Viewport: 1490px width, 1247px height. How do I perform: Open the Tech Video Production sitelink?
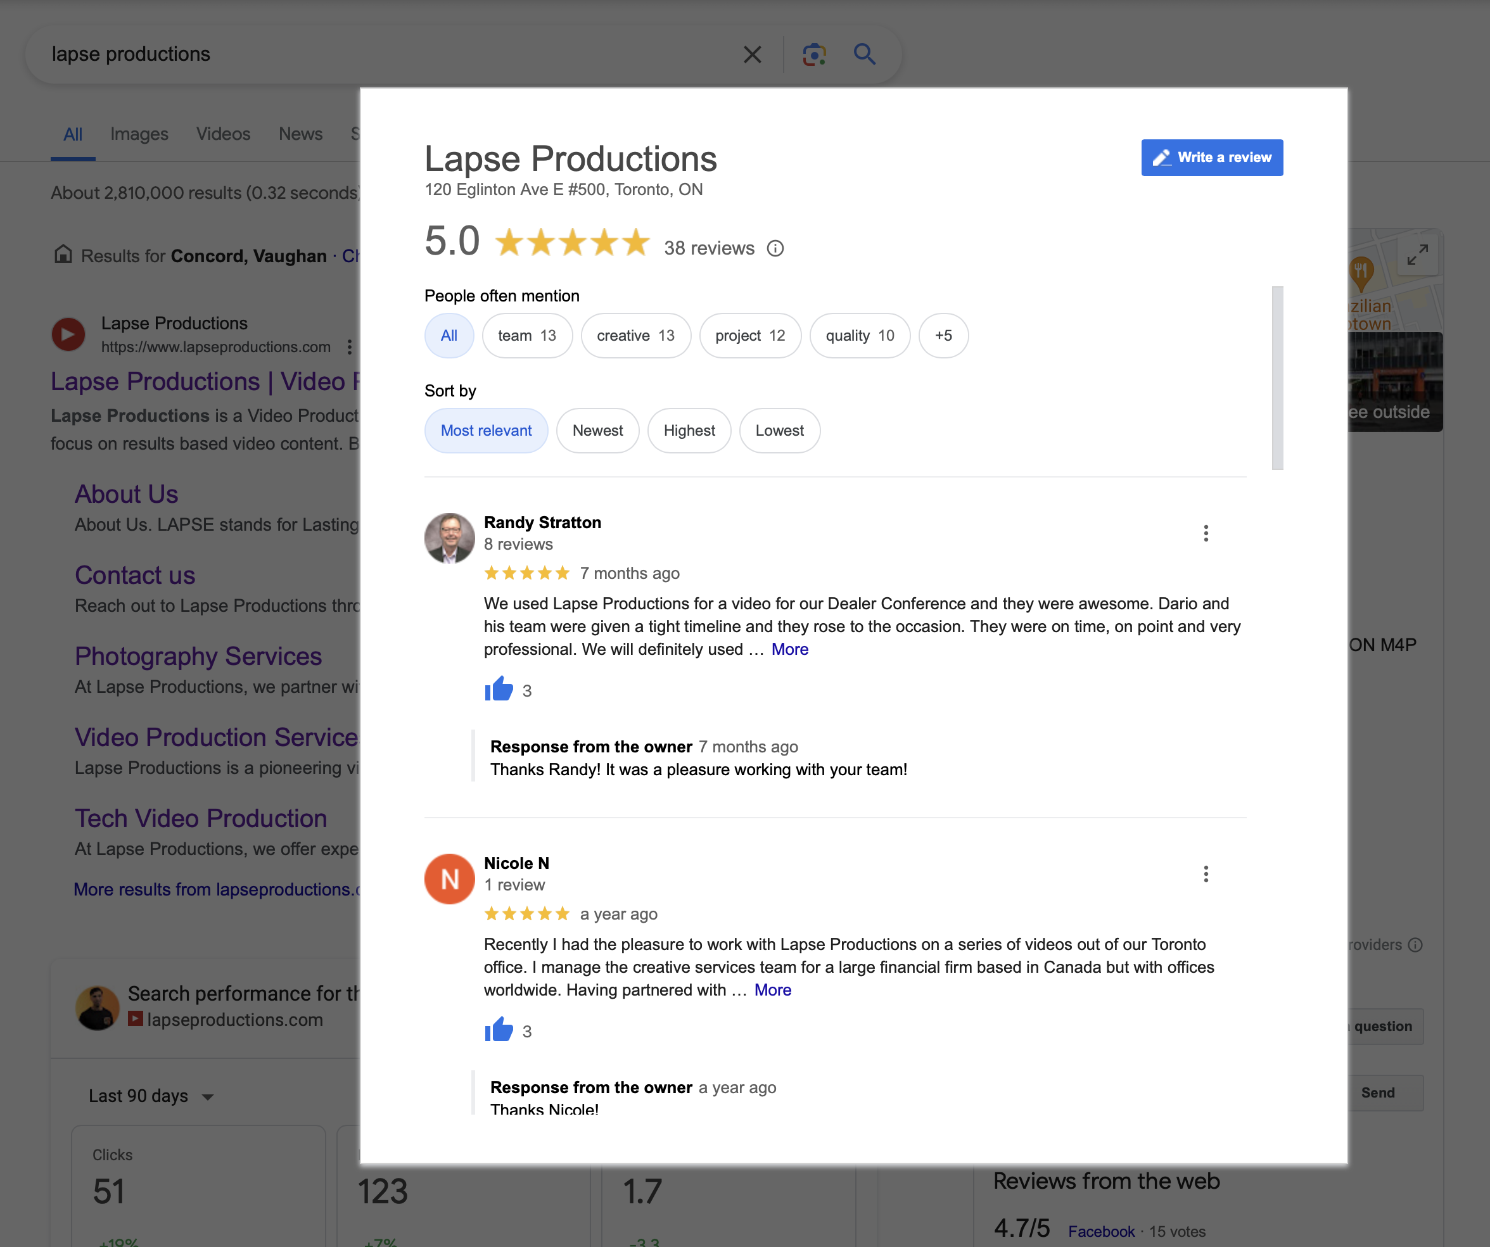pyautogui.click(x=201, y=818)
